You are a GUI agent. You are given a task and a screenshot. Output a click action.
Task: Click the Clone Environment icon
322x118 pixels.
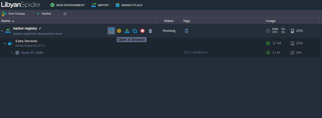[135, 31]
